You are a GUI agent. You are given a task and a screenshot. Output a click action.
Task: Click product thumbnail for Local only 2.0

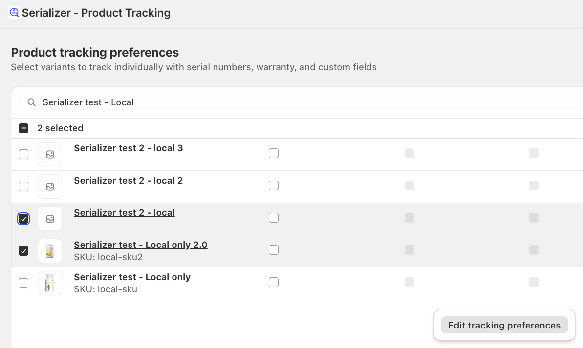(x=50, y=251)
